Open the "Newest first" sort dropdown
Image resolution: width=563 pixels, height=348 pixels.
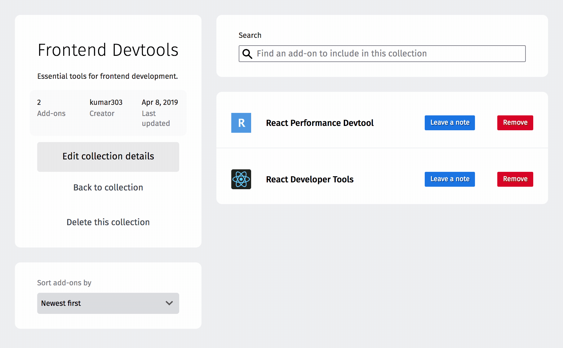point(108,303)
